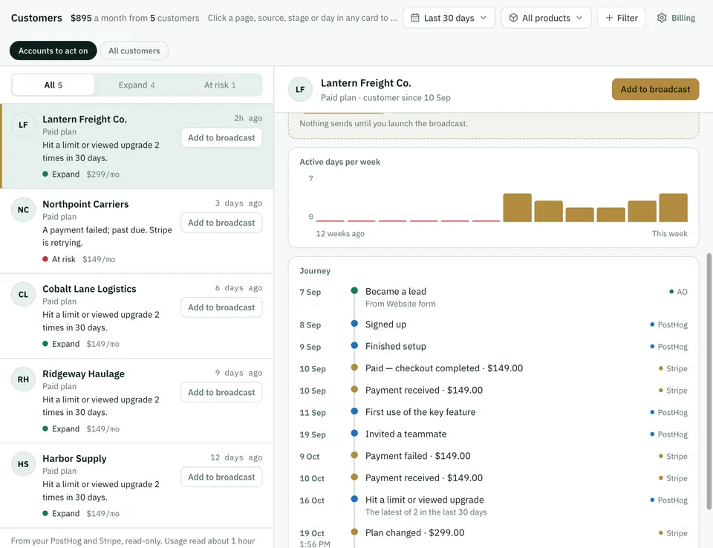Viewport: 713px width, 548px height.
Task: Select the All 5 segment tab
Action: (53, 85)
